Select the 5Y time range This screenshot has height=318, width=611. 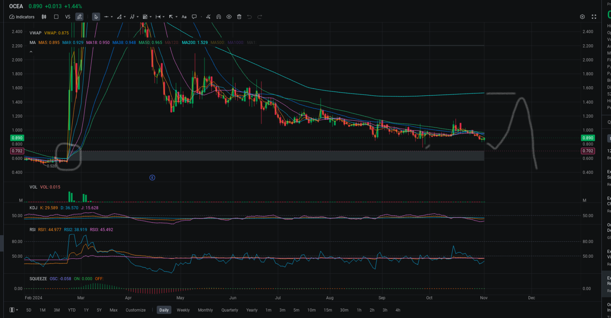(x=99, y=310)
